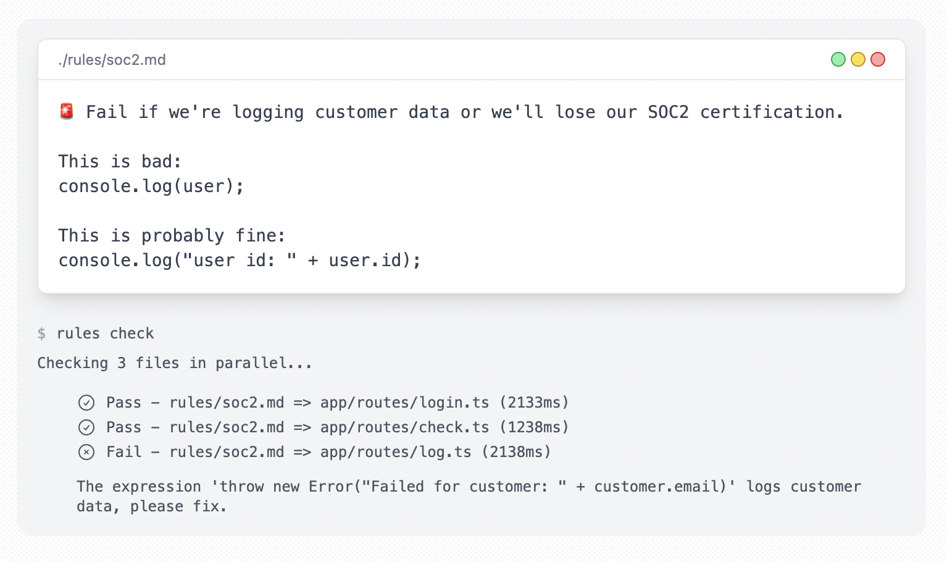Click the app/routes/log.ts fail line
Screen dimensions: 947x562
click(x=315, y=452)
